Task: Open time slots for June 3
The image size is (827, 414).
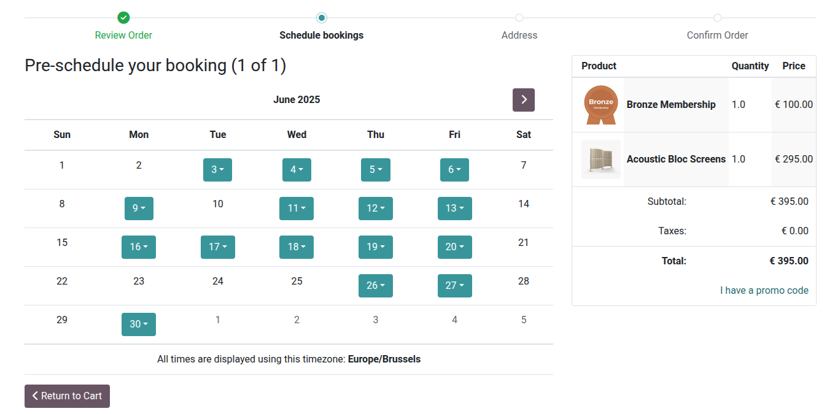Action: [x=217, y=169]
